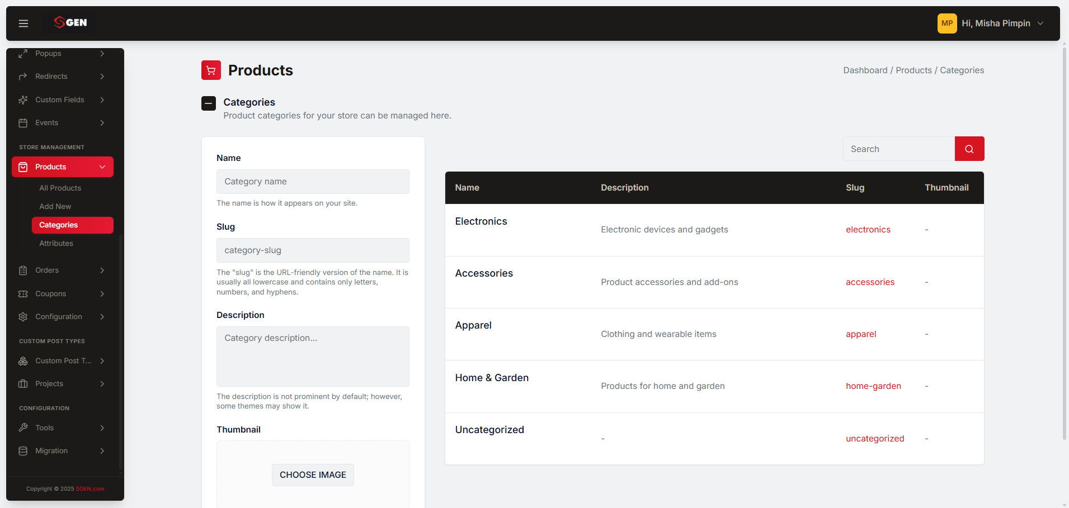Click the Accessories category name
The width and height of the screenshot is (1069, 508).
[x=484, y=273]
